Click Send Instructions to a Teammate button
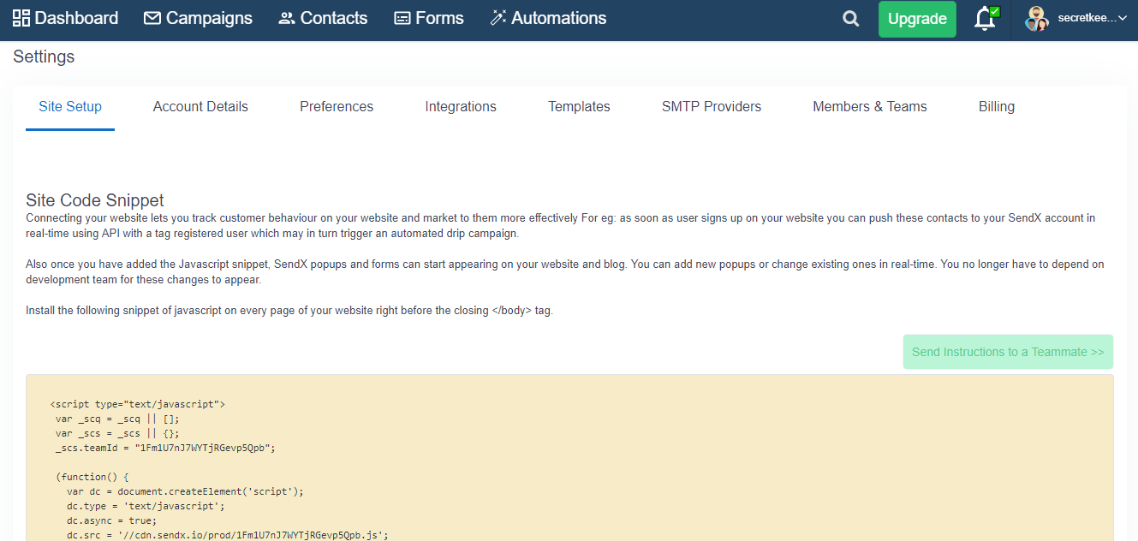Image resolution: width=1138 pixels, height=541 pixels. [x=1008, y=352]
